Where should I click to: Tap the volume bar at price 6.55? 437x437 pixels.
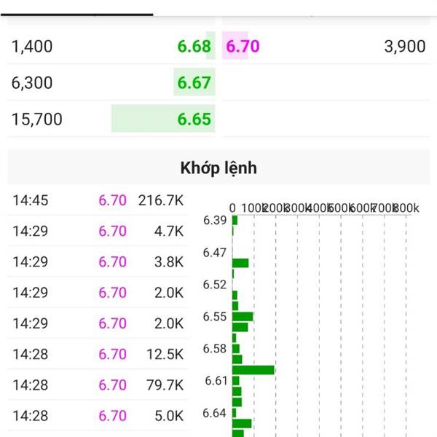point(243,317)
